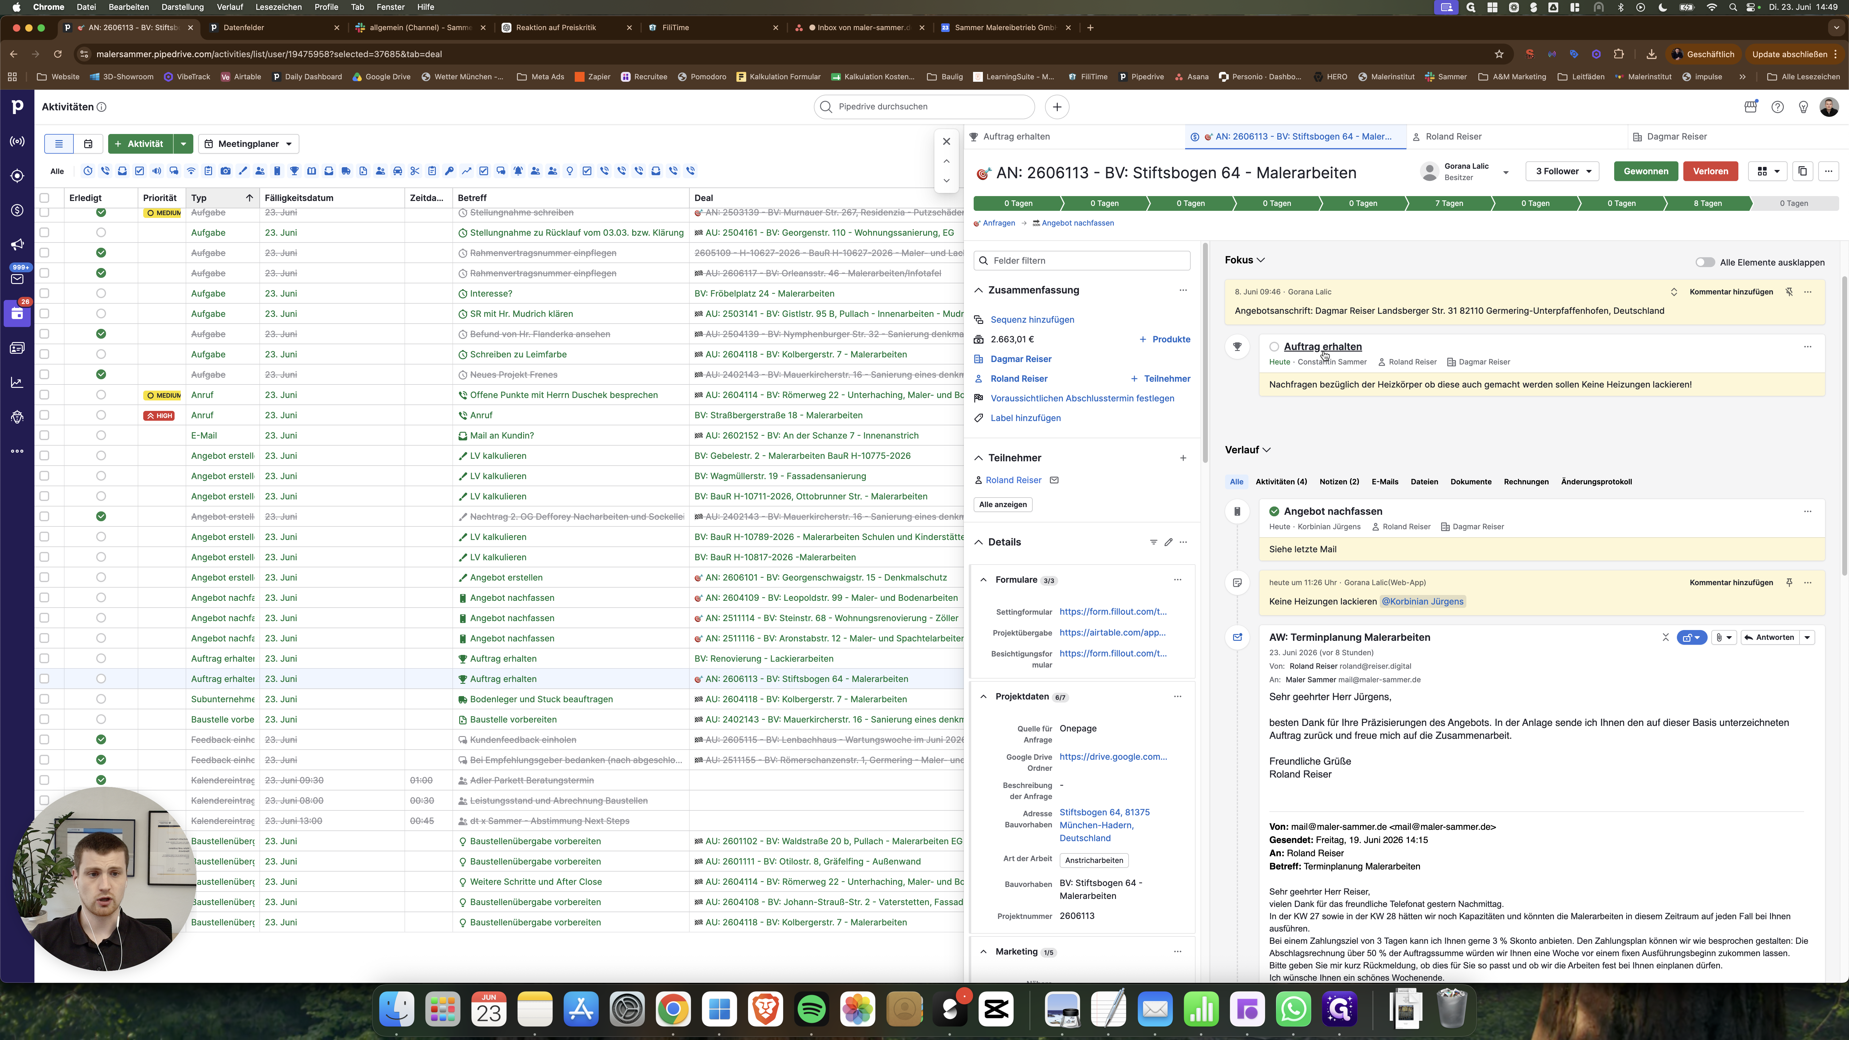This screenshot has height=1040, width=1849.
Task: Open the Pipedrive marketplace icon
Action: click(x=1751, y=107)
